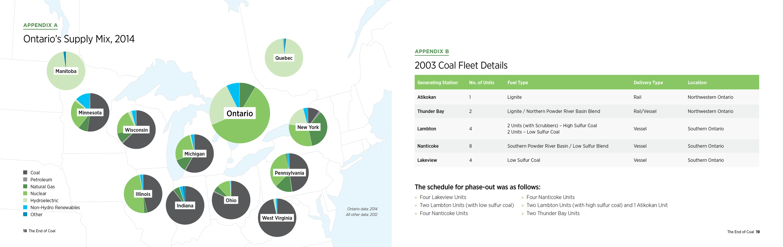
Task: Click the Rail delivery type for Atikokan
Action: 637,97
